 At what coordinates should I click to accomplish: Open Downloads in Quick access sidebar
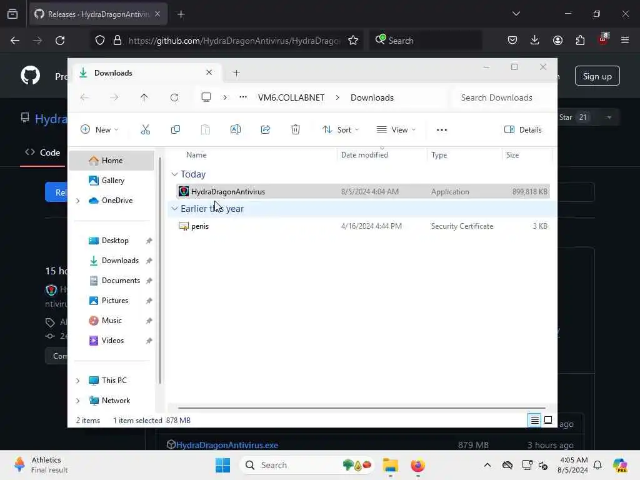(115, 261)
